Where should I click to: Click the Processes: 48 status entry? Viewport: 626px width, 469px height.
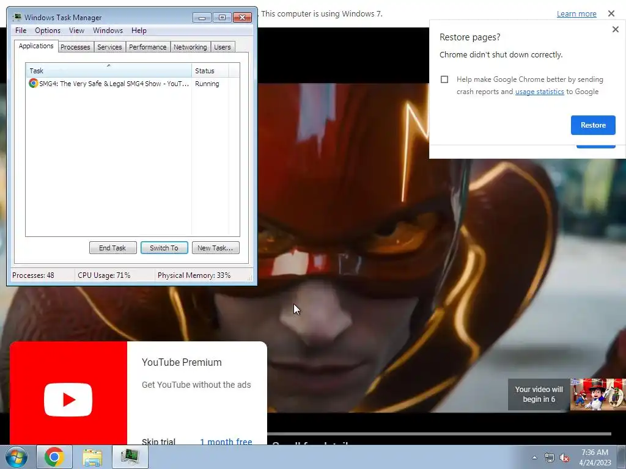click(x=33, y=275)
